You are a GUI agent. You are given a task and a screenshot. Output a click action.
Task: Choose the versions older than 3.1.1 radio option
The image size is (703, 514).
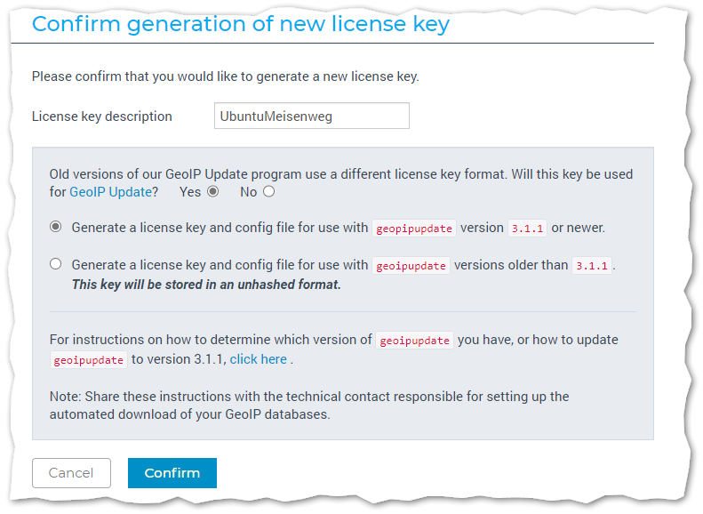click(56, 264)
